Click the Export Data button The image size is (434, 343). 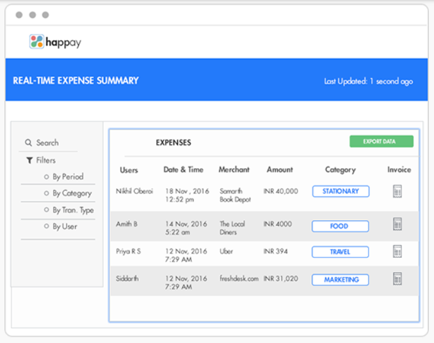(381, 141)
